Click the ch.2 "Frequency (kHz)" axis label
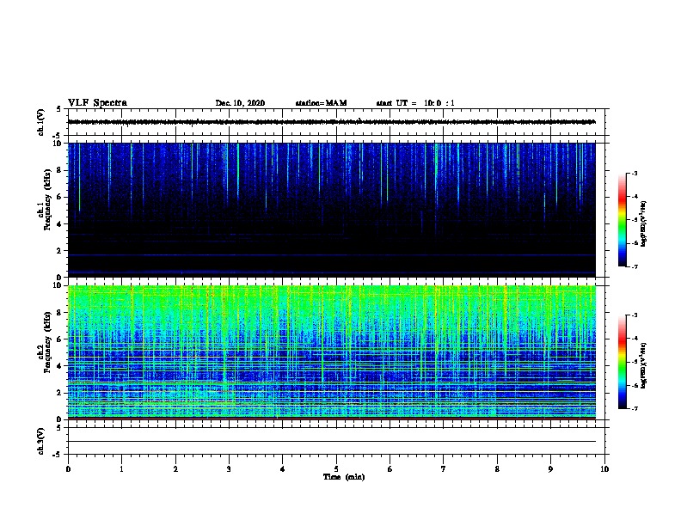Screen dimensions: 681x526 (47, 342)
